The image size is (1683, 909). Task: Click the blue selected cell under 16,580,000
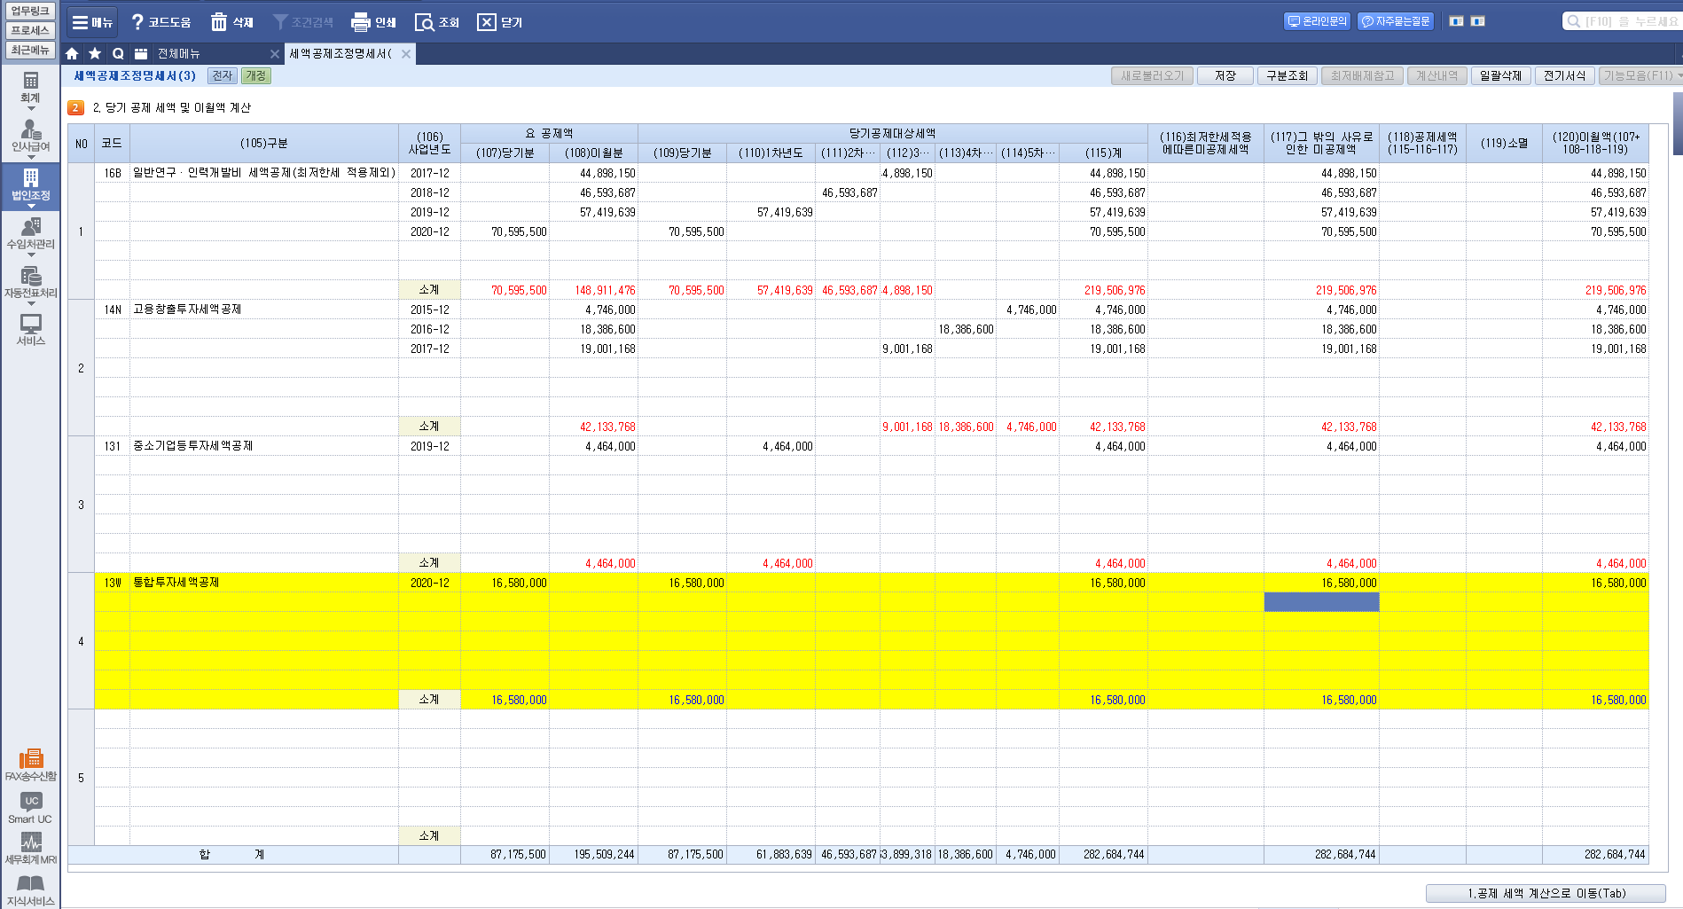point(1321,602)
